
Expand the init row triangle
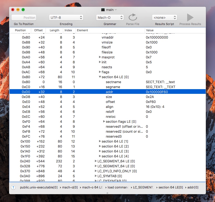pos(100,62)
